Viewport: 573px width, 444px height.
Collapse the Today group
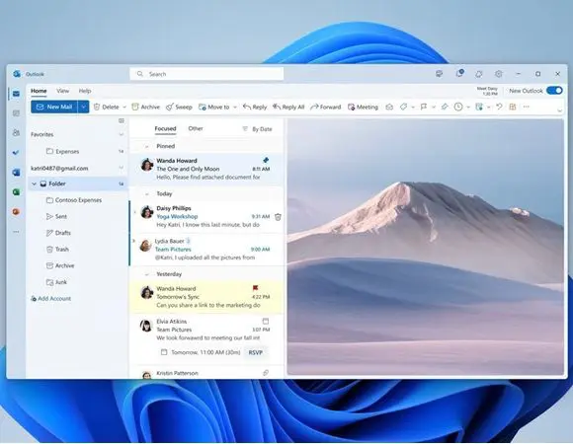147,193
